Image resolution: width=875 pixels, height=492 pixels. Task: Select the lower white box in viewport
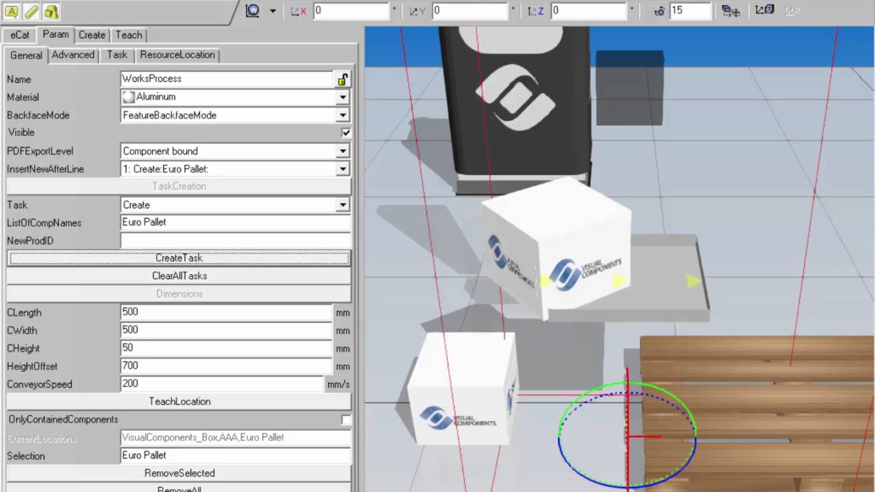click(463, 388)
